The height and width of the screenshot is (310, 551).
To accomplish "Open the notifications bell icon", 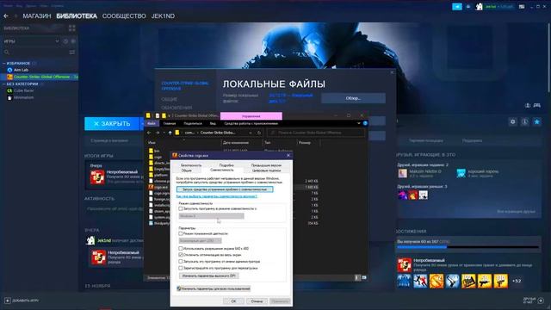I will tap(468, 6).
